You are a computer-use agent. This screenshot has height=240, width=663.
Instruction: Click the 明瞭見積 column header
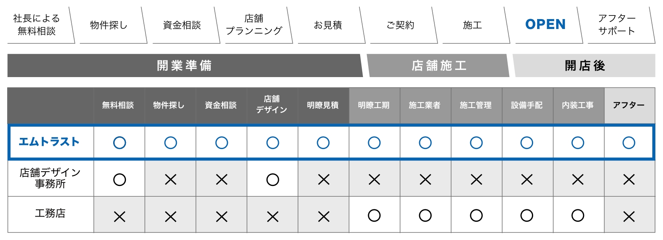(323, 105)
